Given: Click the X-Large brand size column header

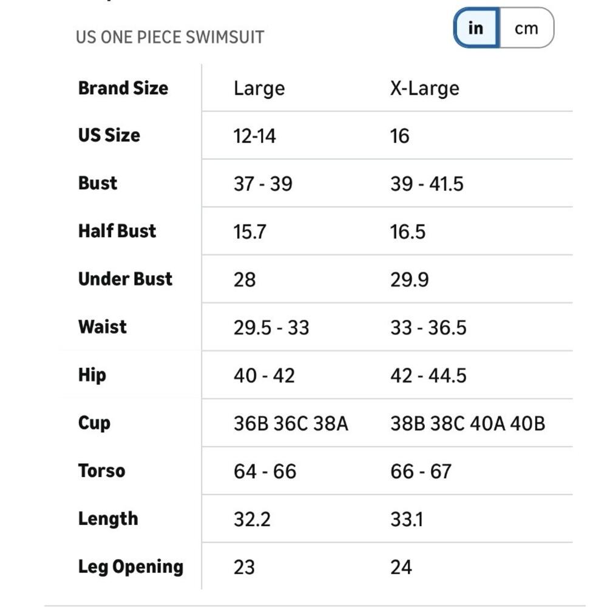Looking at the screenshot, I should tap(425, 89).
